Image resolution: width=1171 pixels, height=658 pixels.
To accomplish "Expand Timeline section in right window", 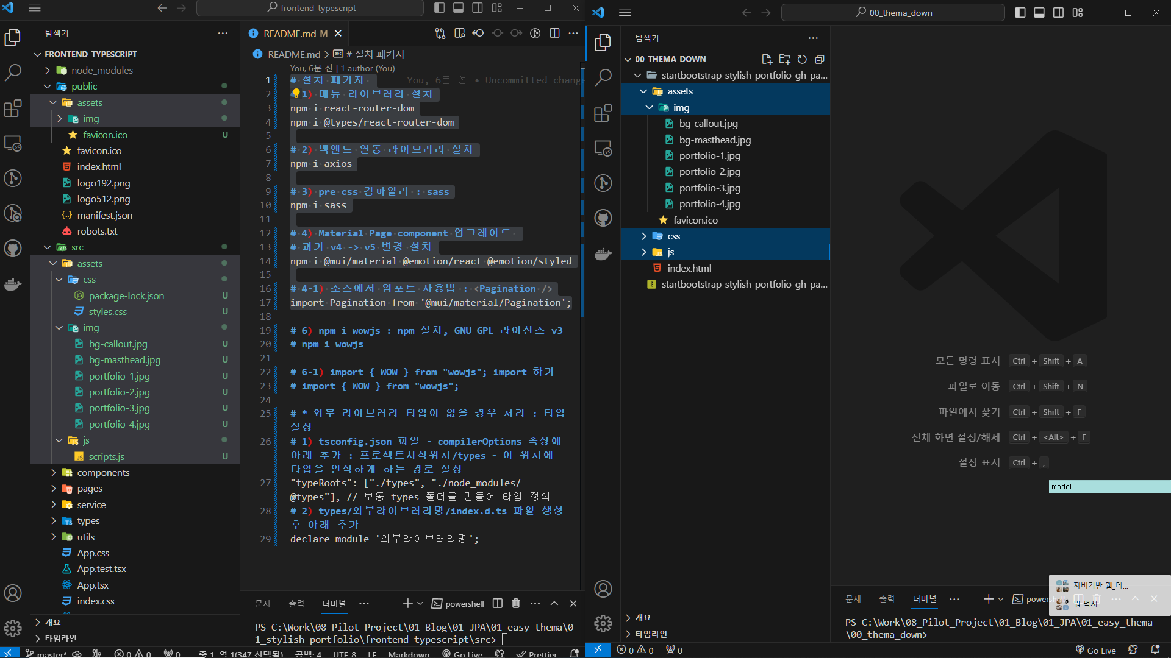I will pyautogui.click(x=651, y=634).
